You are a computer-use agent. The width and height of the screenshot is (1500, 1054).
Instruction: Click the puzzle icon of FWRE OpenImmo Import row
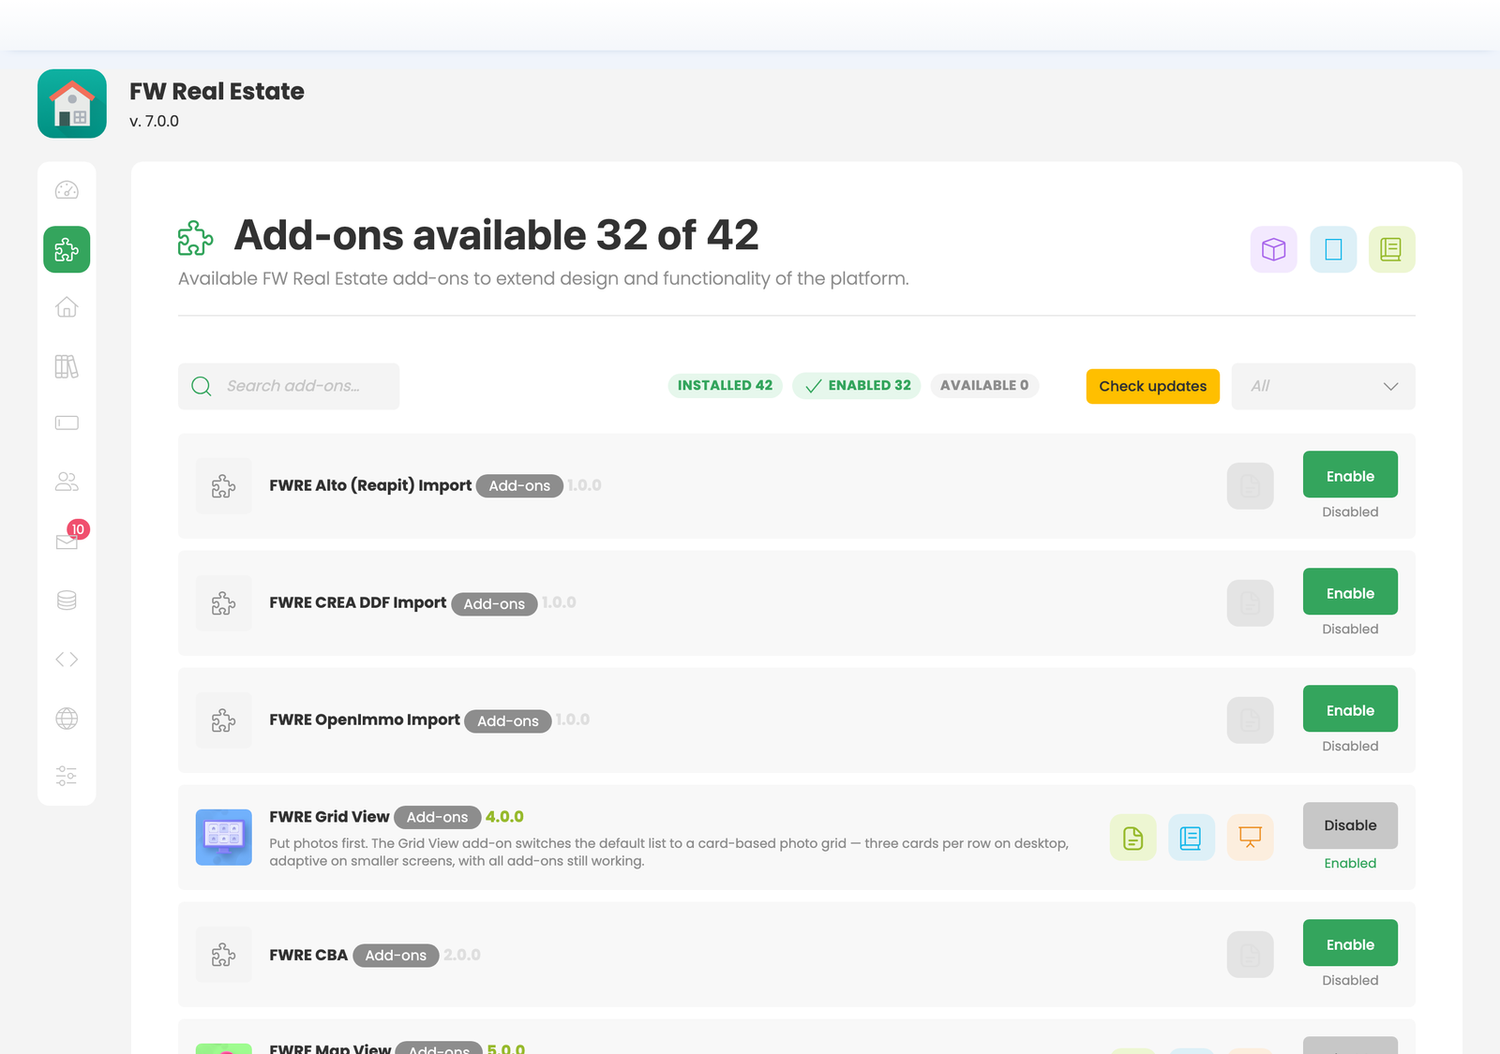coord(224,720)
